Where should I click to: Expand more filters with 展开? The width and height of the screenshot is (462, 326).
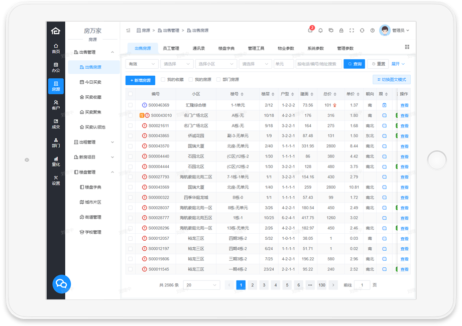point(398,64)
